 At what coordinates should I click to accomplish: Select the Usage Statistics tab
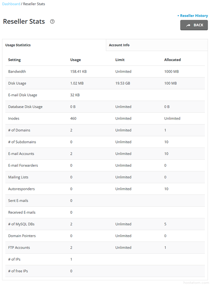tap(18, 45)
